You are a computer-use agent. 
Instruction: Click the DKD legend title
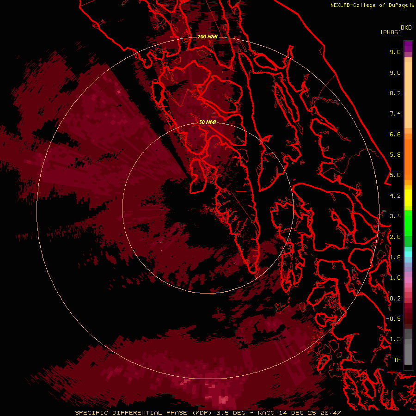(x=406, y=28)
